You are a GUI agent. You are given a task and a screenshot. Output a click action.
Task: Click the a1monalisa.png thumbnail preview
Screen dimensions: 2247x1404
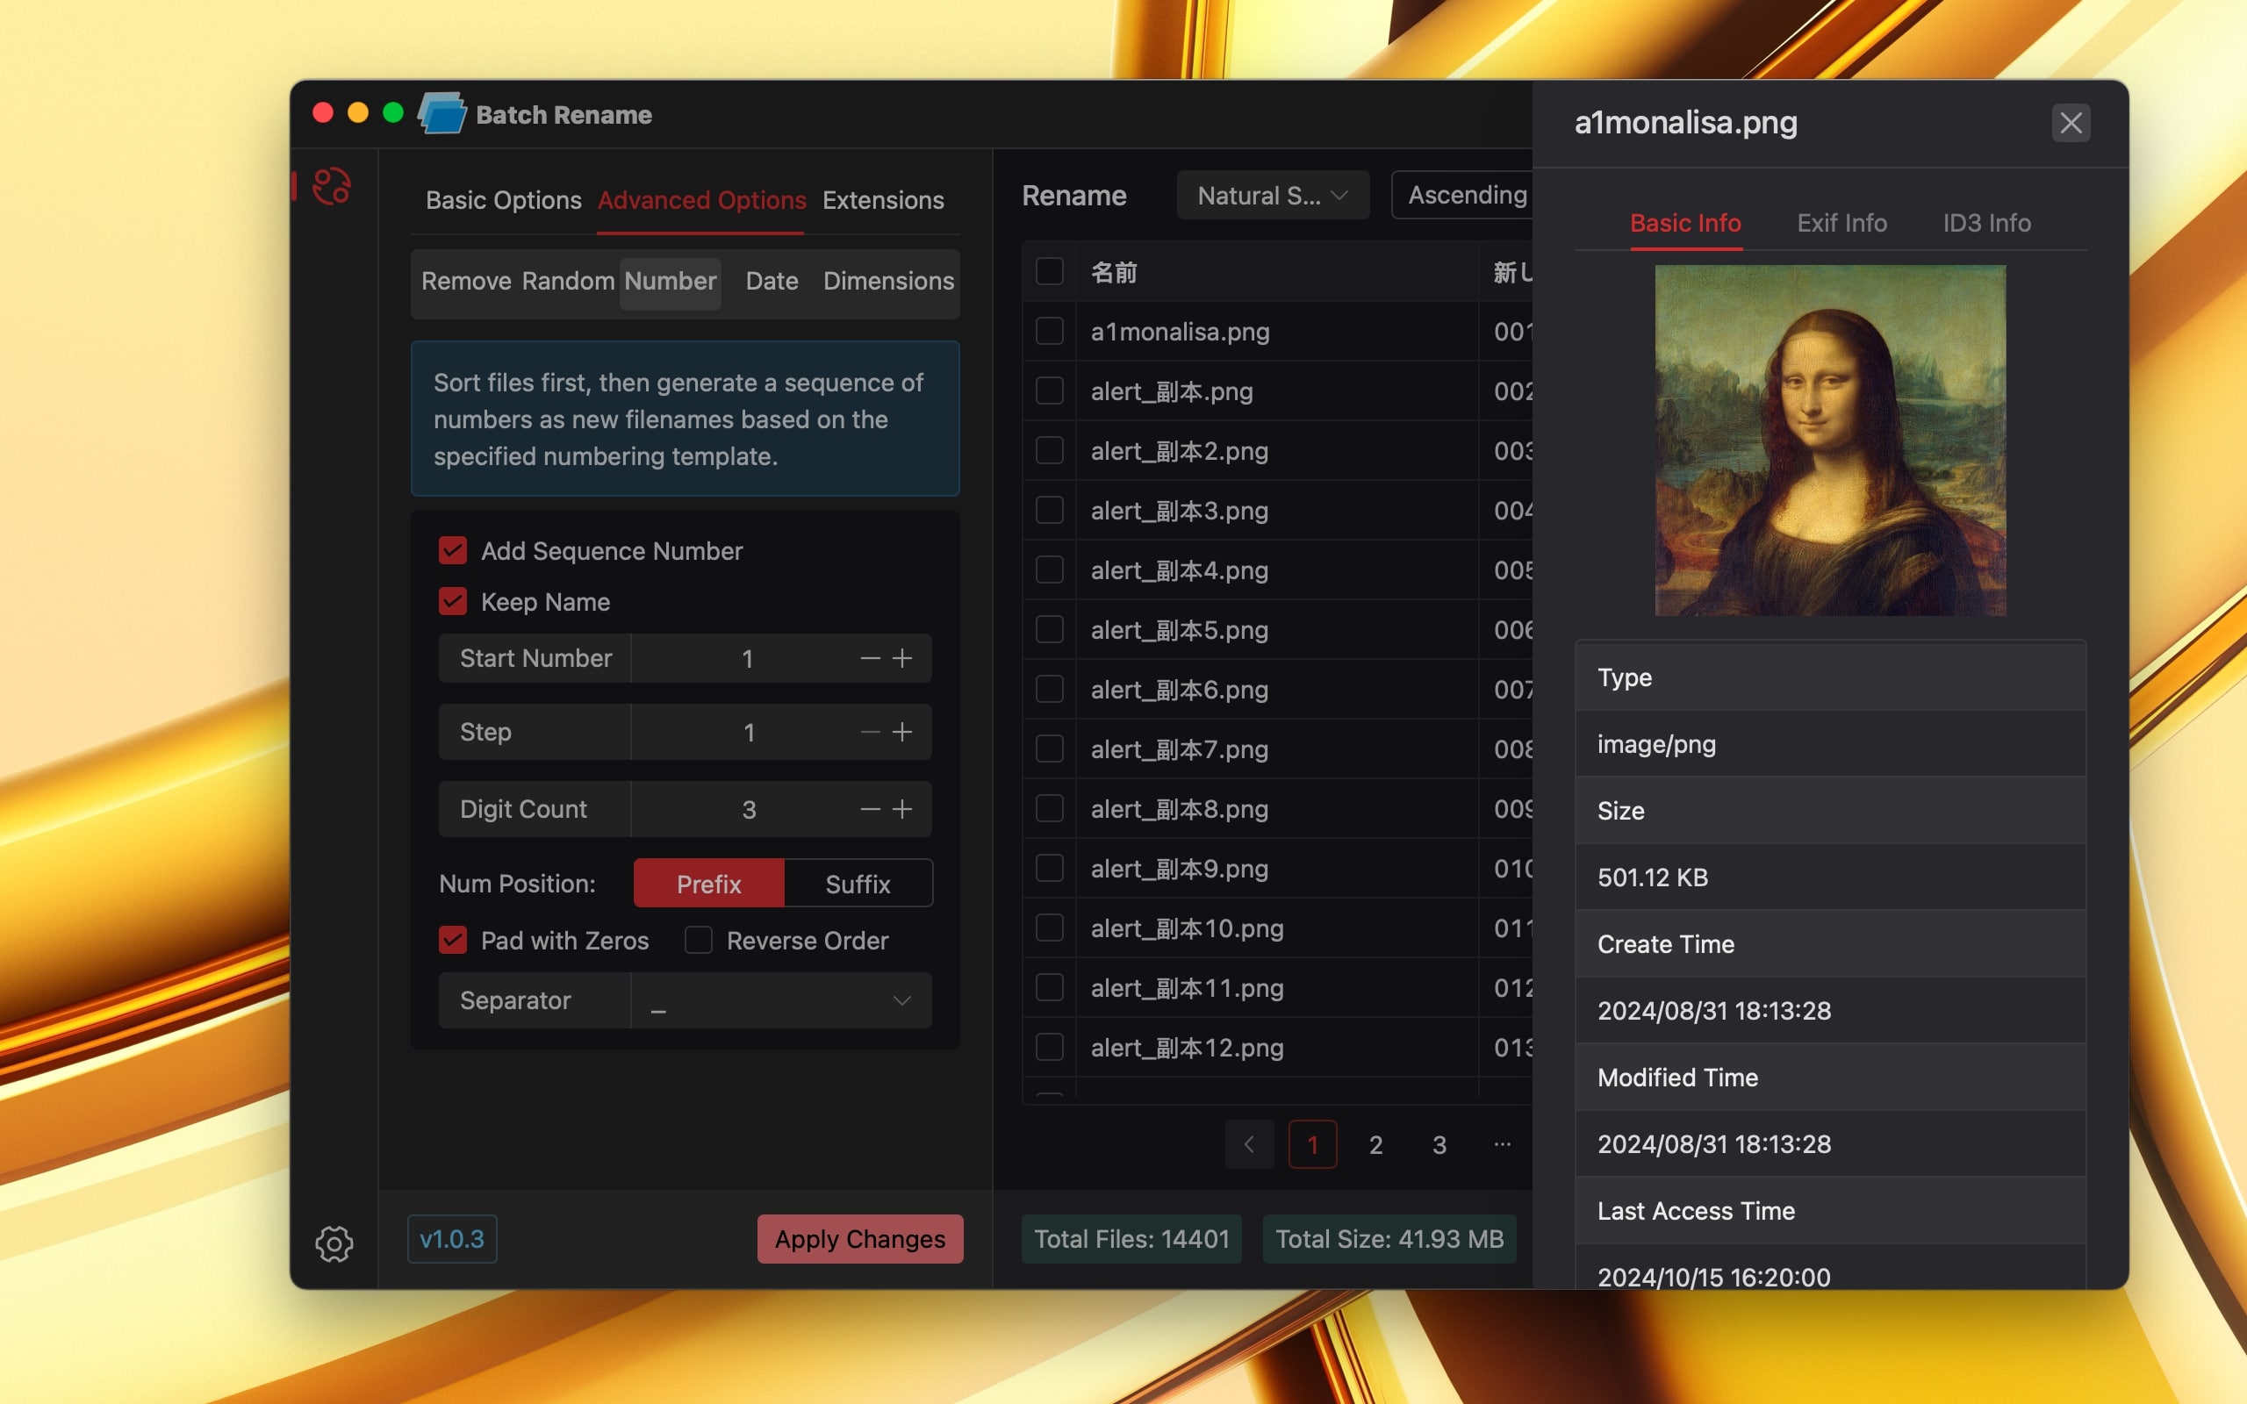tap(1829, 440)
